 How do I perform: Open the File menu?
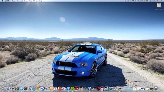[18, 1]
